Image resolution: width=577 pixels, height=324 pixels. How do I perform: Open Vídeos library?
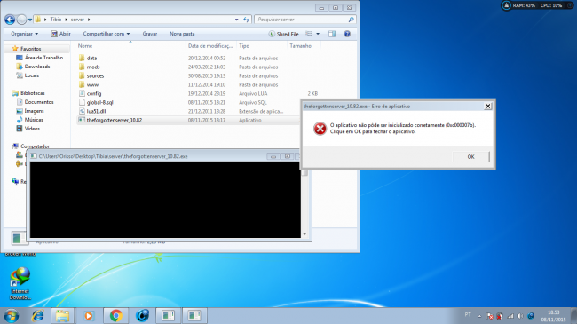pyautogui.click(x=32, y=129)
